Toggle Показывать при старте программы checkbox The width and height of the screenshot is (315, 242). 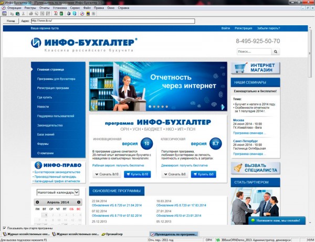click(x=4, y=228)
